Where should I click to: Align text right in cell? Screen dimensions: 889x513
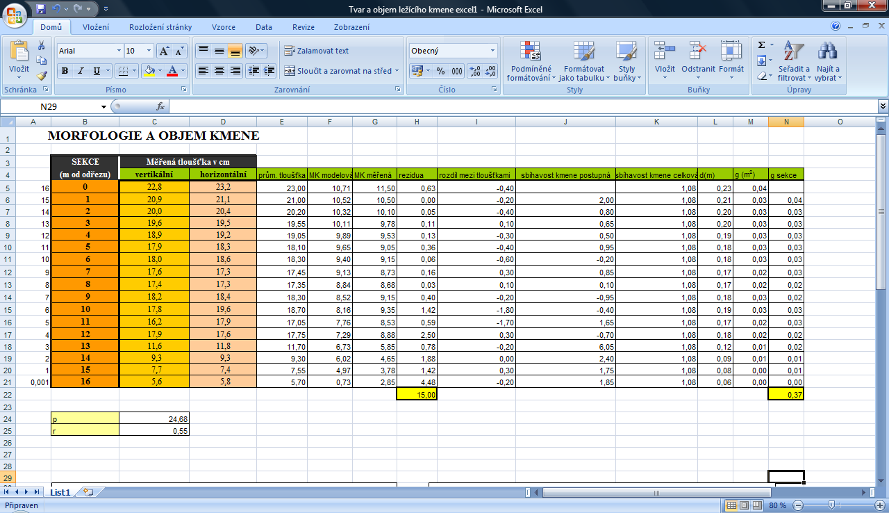tap(235, 71)
